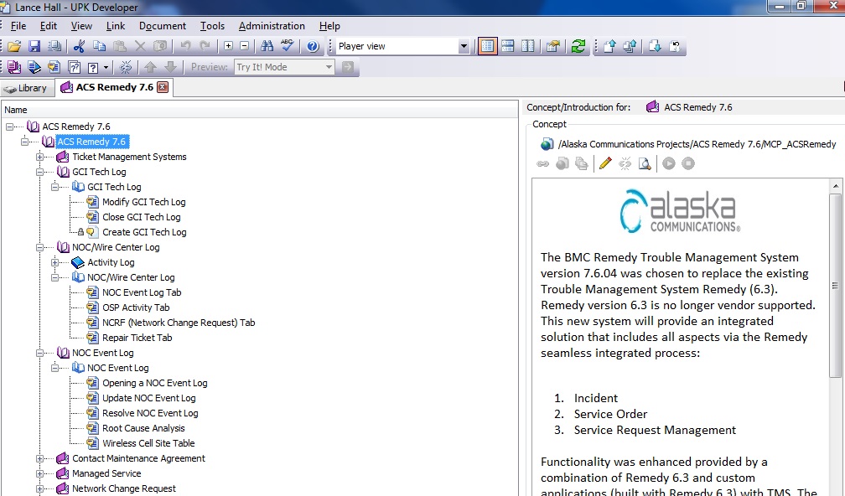The width and height of the screenshot is (845, 496).
Task: Click the concept pane scrollbar thumb
Action: 835,286
